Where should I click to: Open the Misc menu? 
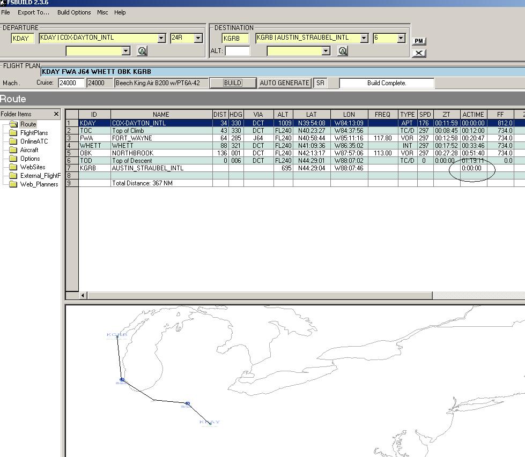pos(102,12)
